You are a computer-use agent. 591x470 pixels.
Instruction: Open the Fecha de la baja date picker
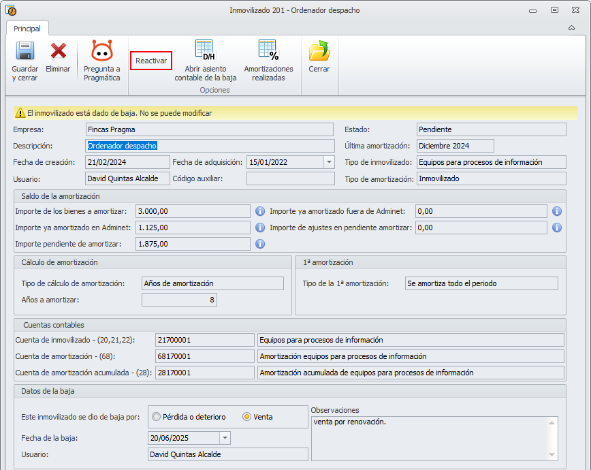click(225, 438)
